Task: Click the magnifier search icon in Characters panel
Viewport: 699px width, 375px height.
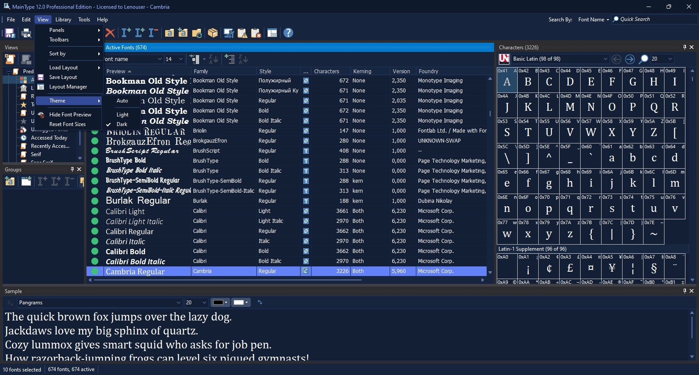Action: pos(644,59)
